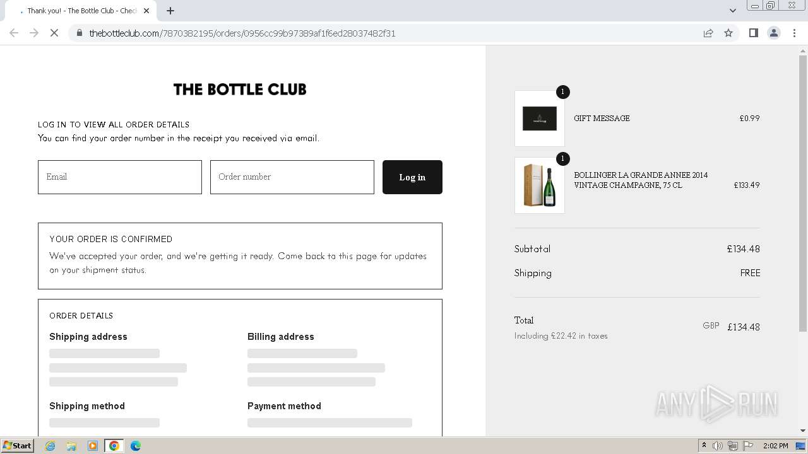Select the Bollinger La Grande Annee item name
The image size is (808, 454).
click(x=641, y=180)
